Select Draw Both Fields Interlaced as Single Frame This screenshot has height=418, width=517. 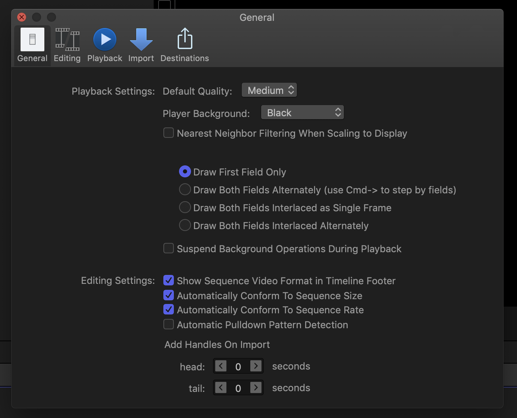pyautogui.click(x=185, y=208)
